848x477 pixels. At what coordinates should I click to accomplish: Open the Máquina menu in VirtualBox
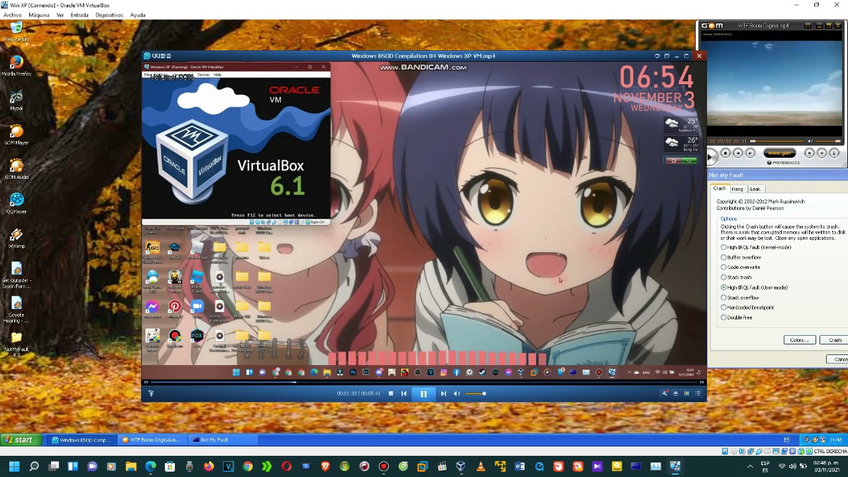coord(39,15)
